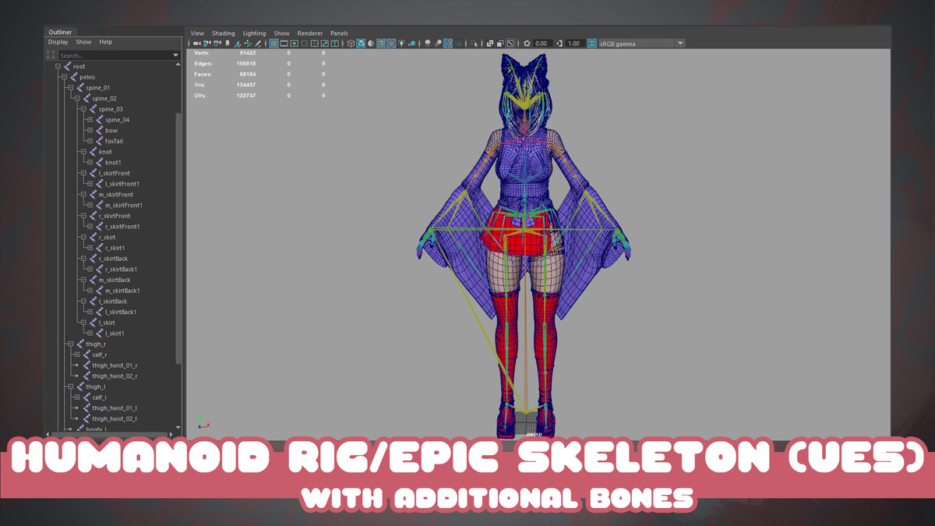This screenshot has height=526, width=935.
Task: Click the Safe Title icon
Action: click(334, 44)
